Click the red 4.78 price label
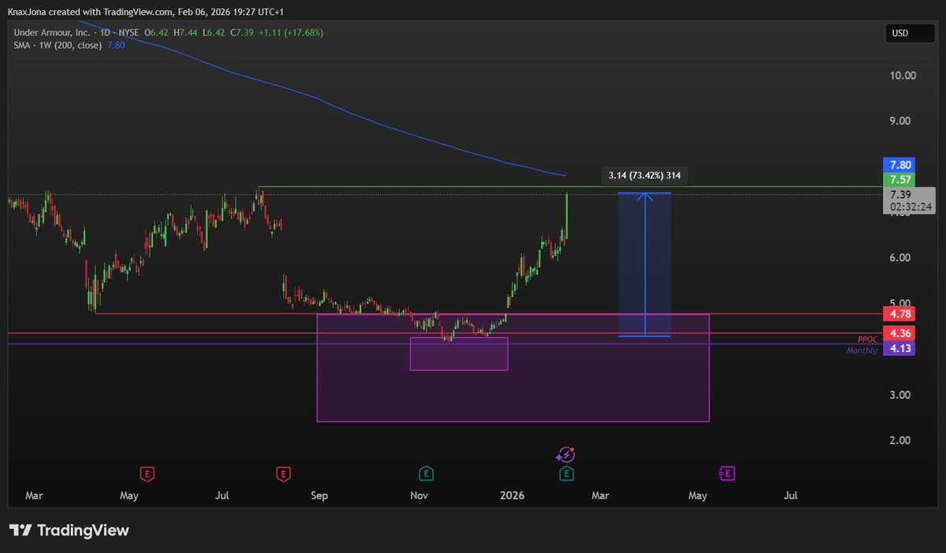Image resolution: width=946 pixels, height=553 pixels. 899,314
